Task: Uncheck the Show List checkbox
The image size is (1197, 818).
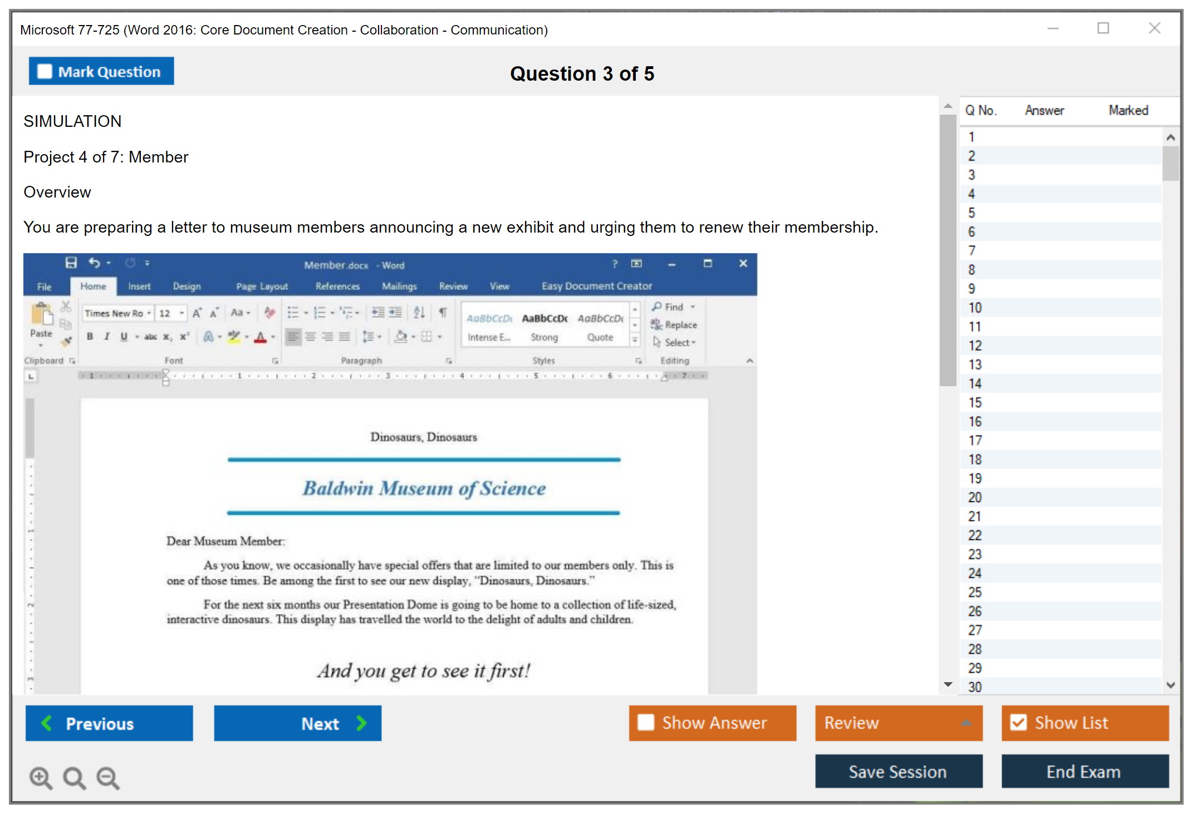Action: point(1018,722)
